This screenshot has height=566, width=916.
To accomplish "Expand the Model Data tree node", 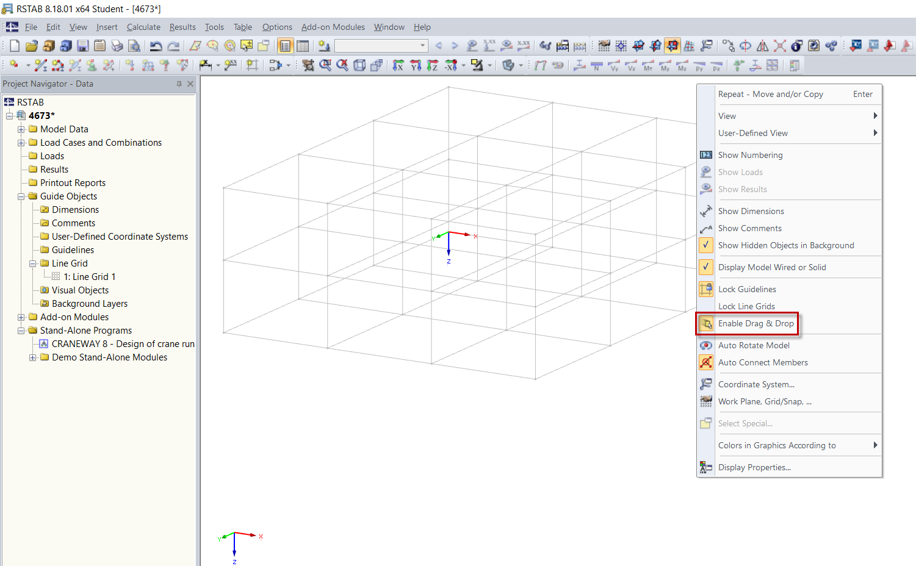I will coord(21,129).
